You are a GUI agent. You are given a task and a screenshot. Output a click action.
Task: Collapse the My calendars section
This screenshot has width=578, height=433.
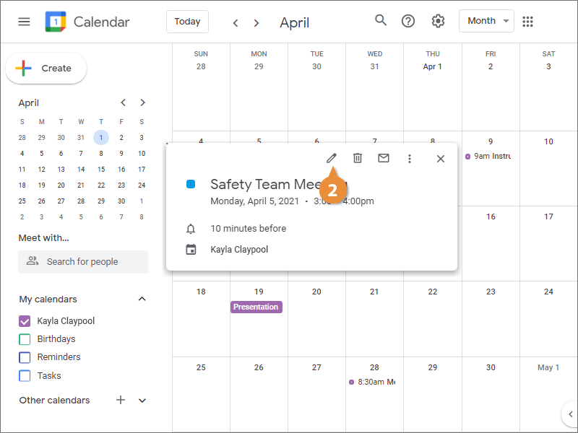tap(142, 299)
